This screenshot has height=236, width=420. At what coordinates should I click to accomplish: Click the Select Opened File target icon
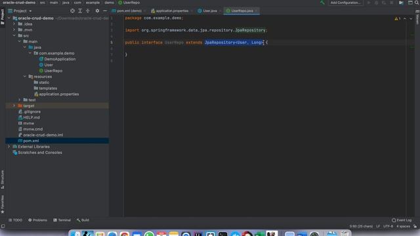(x=72, y=11)
